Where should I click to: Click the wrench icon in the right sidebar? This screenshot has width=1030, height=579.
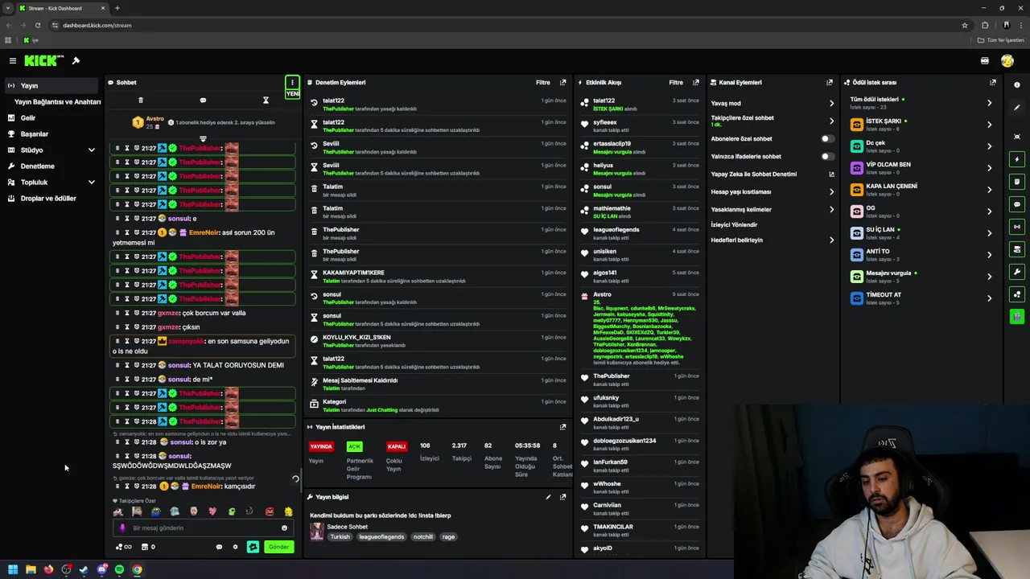point(1017,272)
